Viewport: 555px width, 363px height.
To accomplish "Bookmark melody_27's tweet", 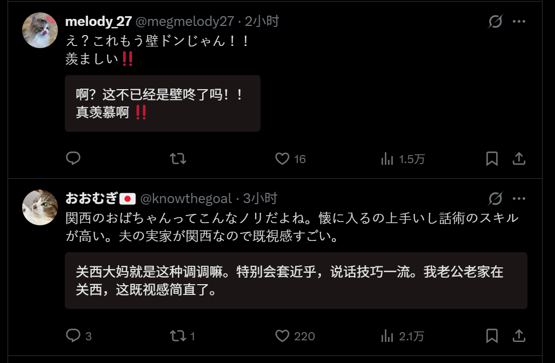I will click(x=492, y=158).
